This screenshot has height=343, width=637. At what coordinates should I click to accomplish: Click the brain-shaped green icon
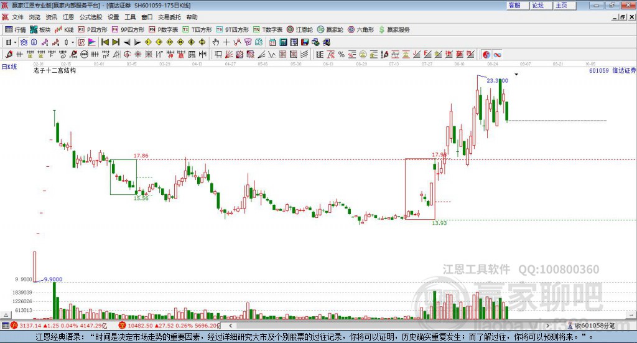click(259, 42)
